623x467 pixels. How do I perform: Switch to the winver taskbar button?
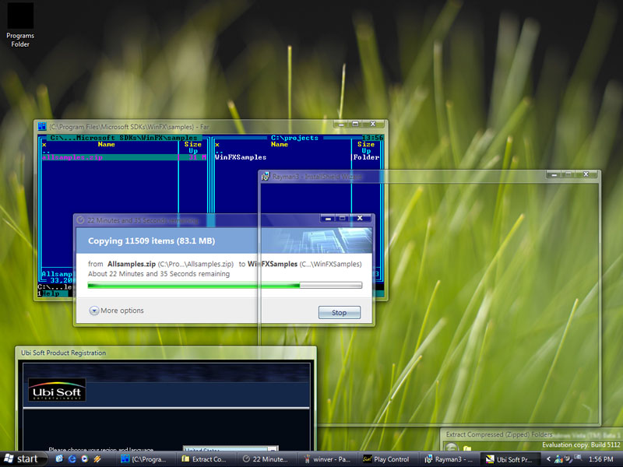pos(327,459)
